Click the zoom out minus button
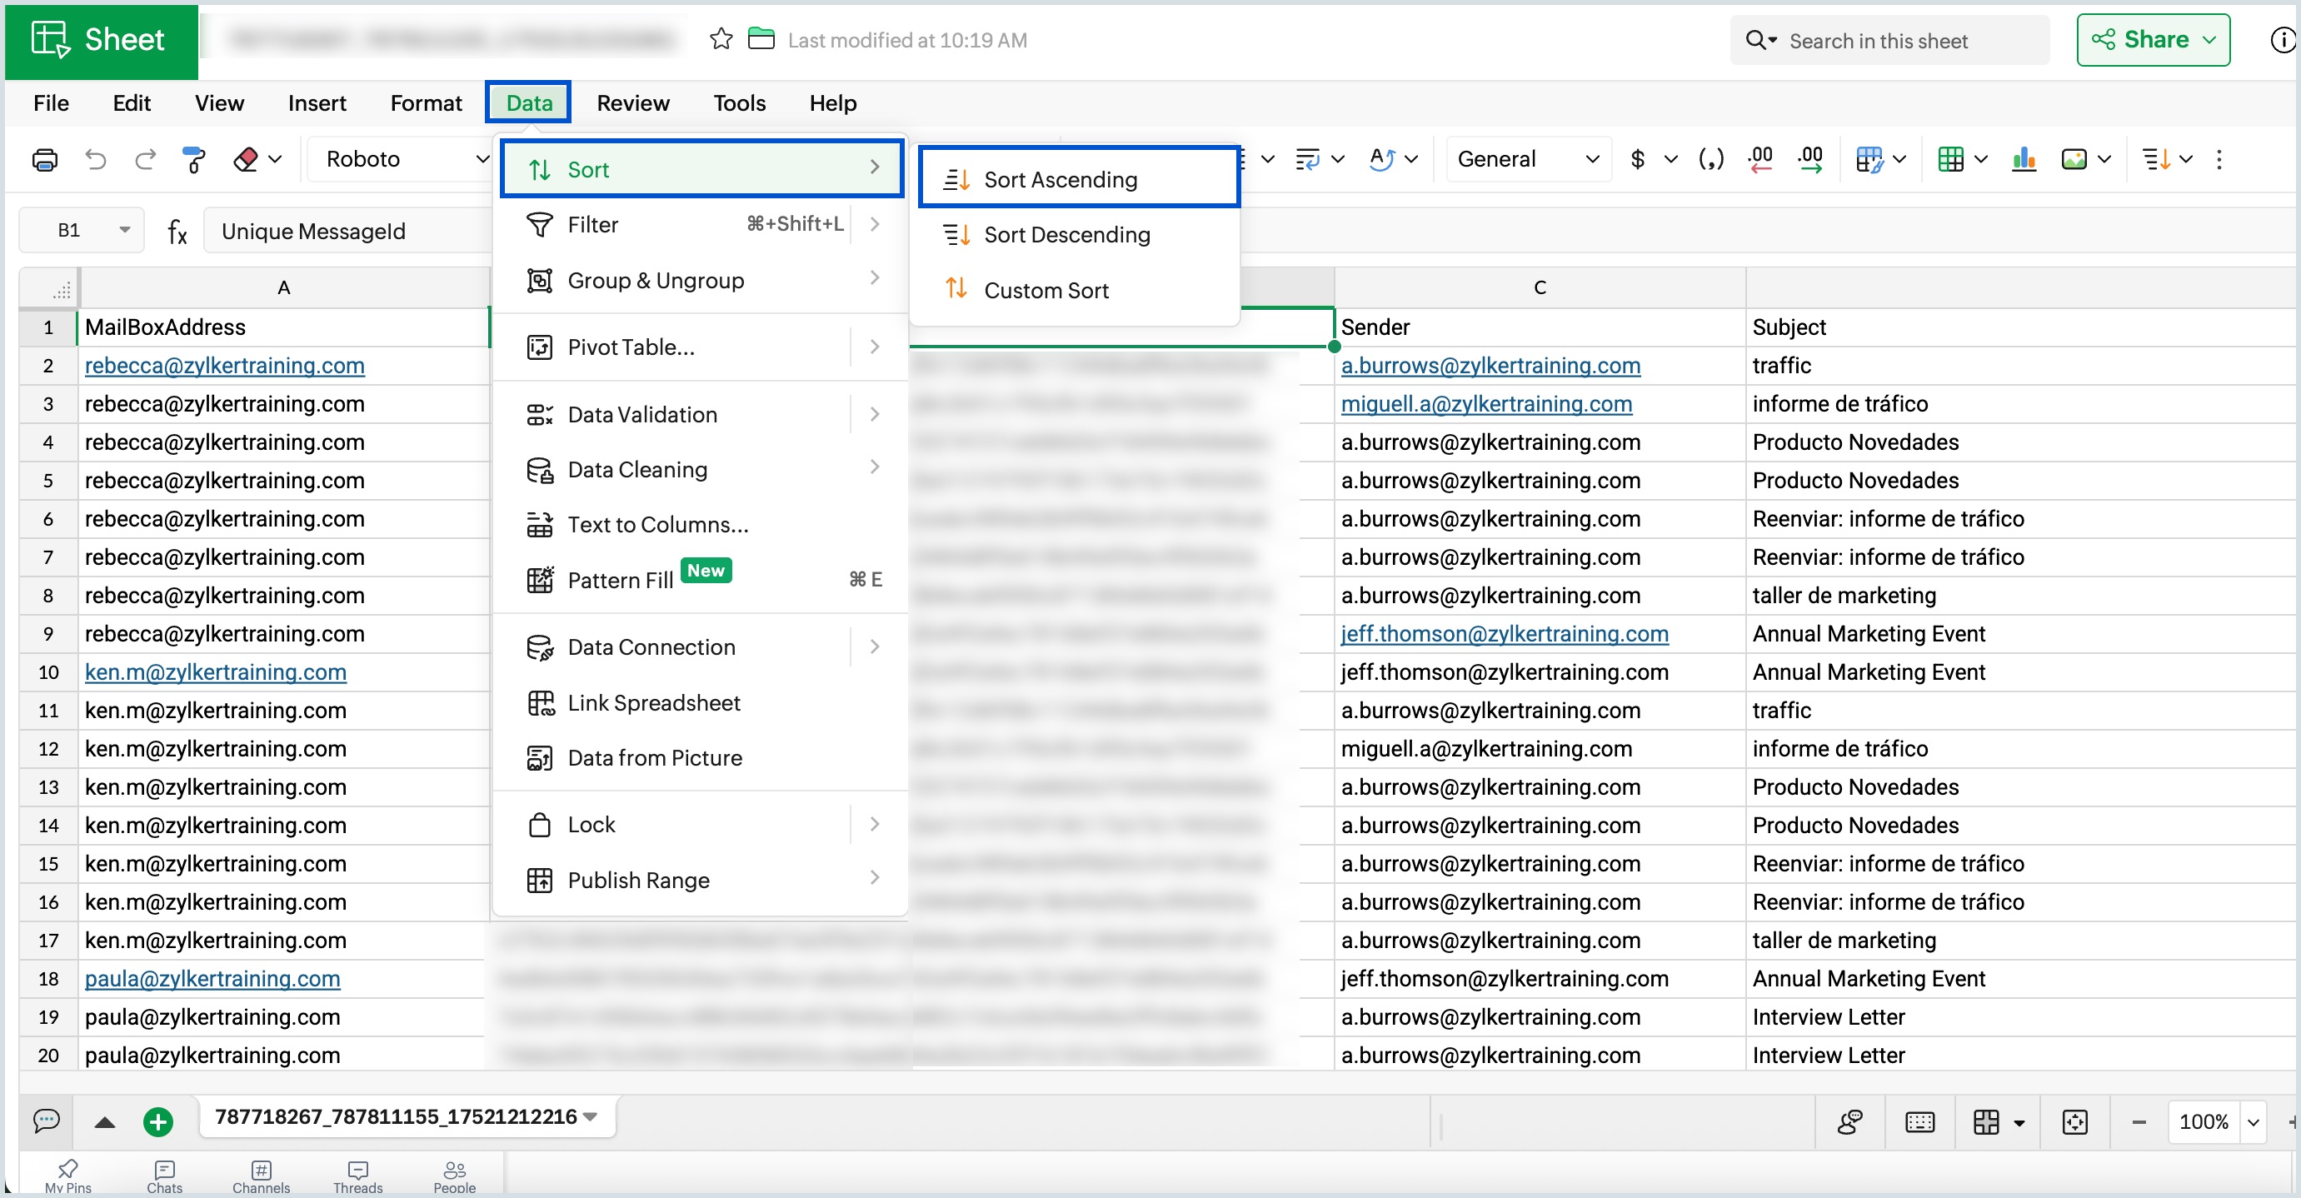This screenshot has width=2301, height=1198. pos(2139,1122)
